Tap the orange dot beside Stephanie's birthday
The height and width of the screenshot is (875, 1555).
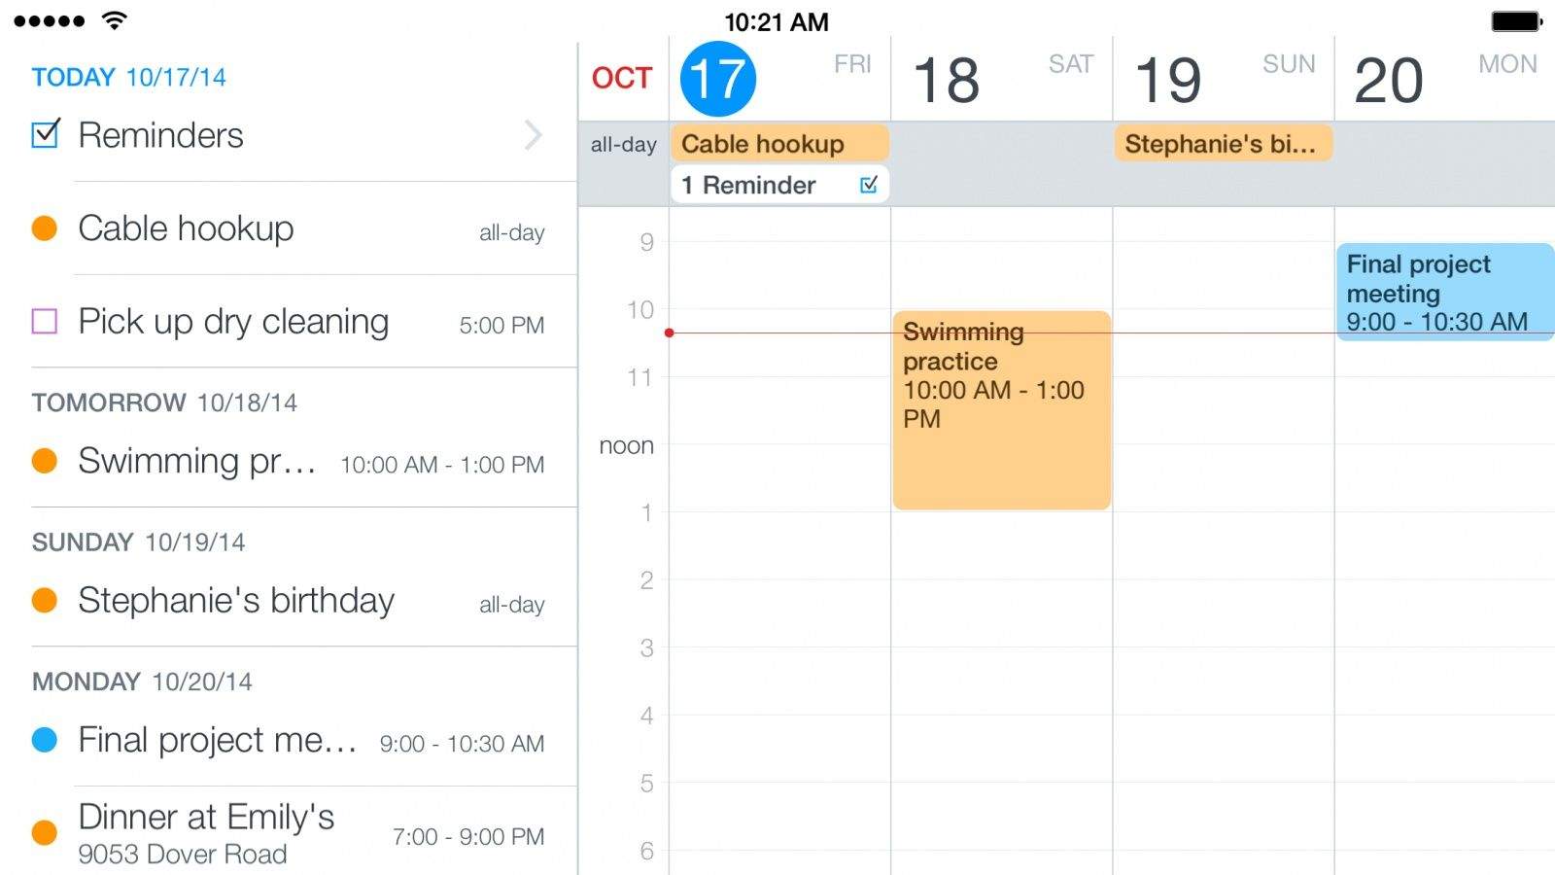click(x=45, y=601)
